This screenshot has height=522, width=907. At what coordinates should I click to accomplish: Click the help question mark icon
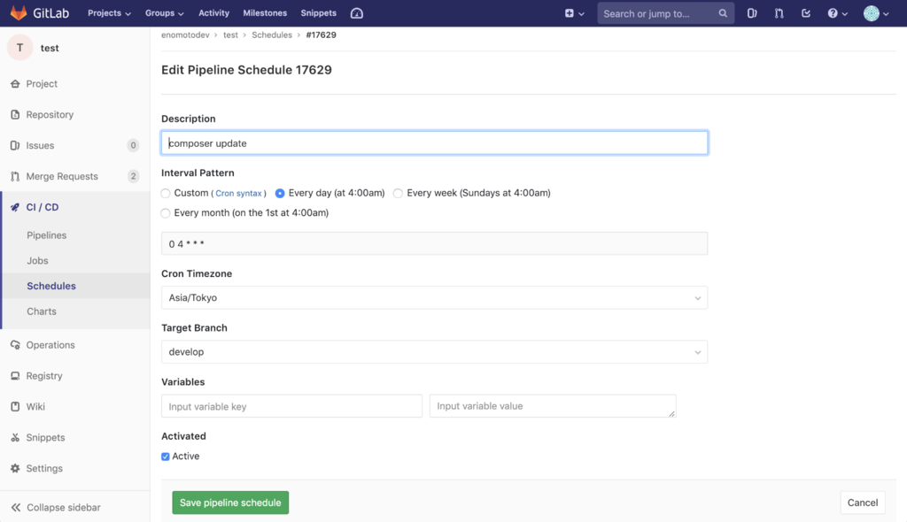pos(833,13)
